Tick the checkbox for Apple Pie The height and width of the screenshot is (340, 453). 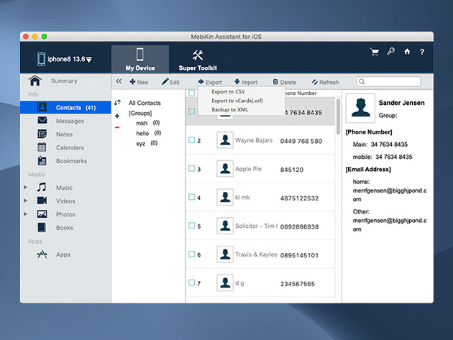point(192,169)
